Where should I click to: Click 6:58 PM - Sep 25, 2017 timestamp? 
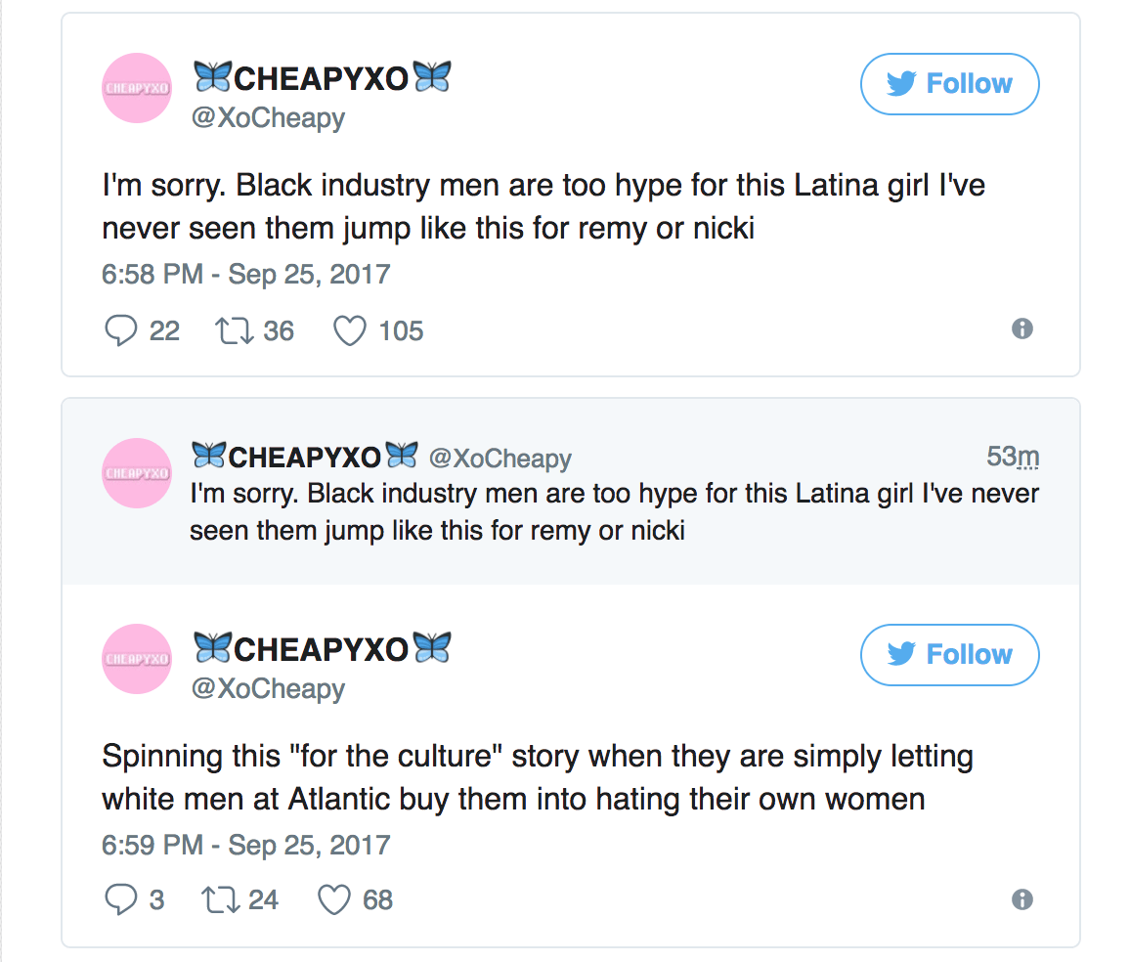pos(245,274)
